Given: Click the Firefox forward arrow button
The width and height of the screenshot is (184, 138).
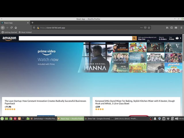Looking at the screenshot, I should click(7, 28).
